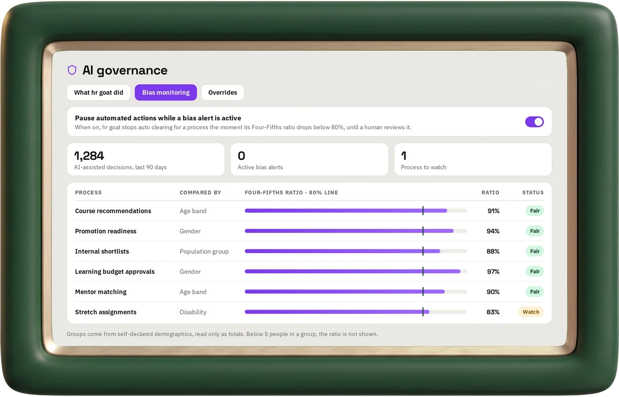619x397 pixels.
Task: Click the Disability comparison cell
Action: click(193, 312)
